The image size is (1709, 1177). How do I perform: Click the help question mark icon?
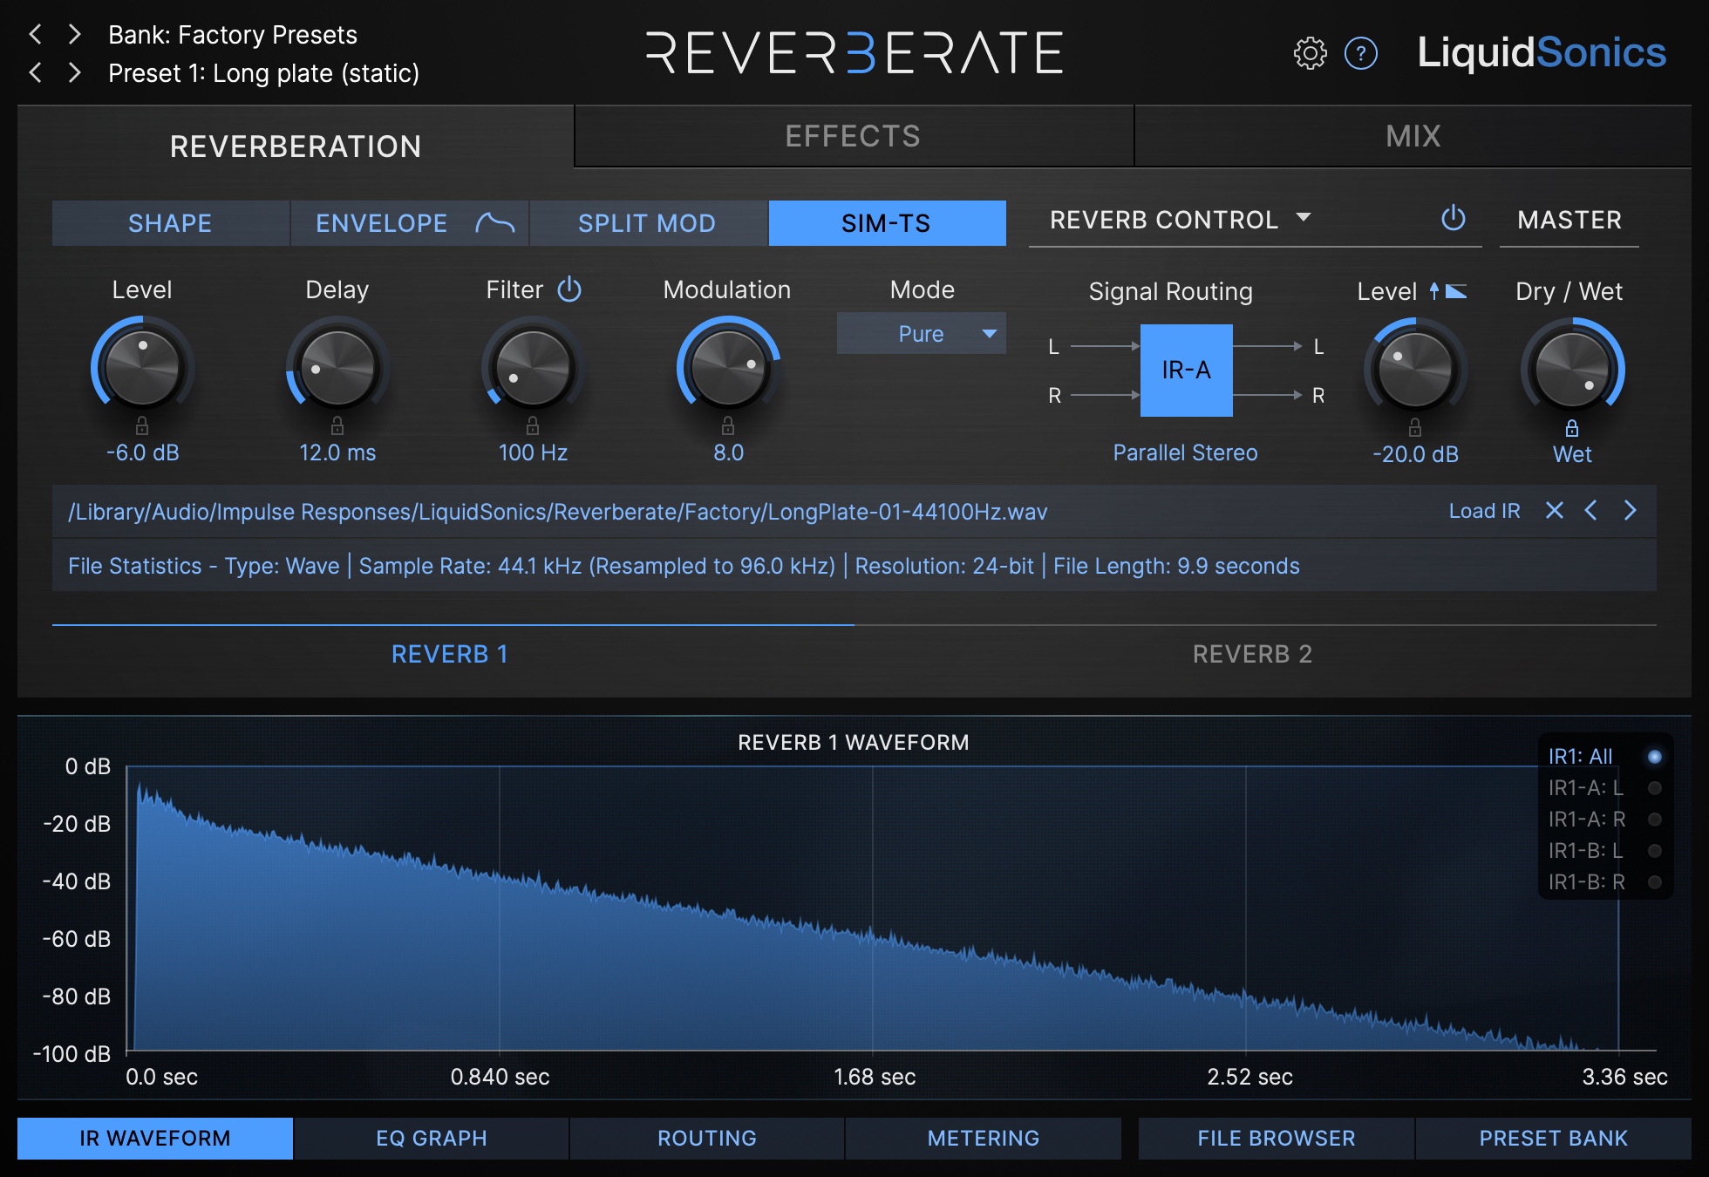point(1360,53)
